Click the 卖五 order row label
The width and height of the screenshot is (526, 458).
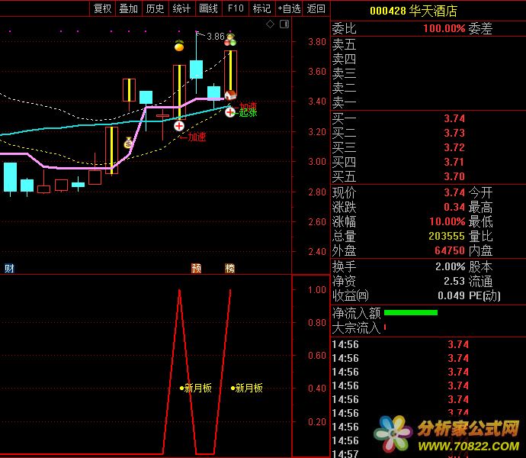coord(344,44)
